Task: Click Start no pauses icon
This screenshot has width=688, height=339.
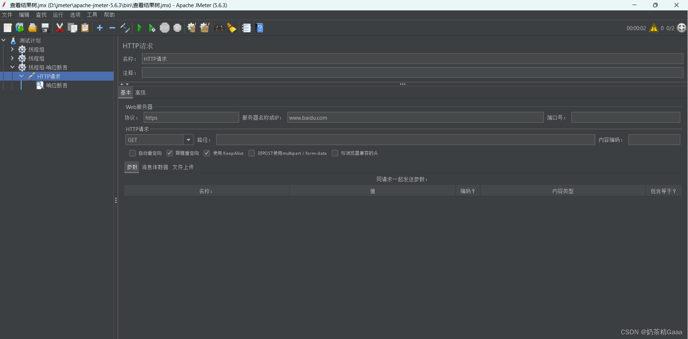Action: pos(152,28)
